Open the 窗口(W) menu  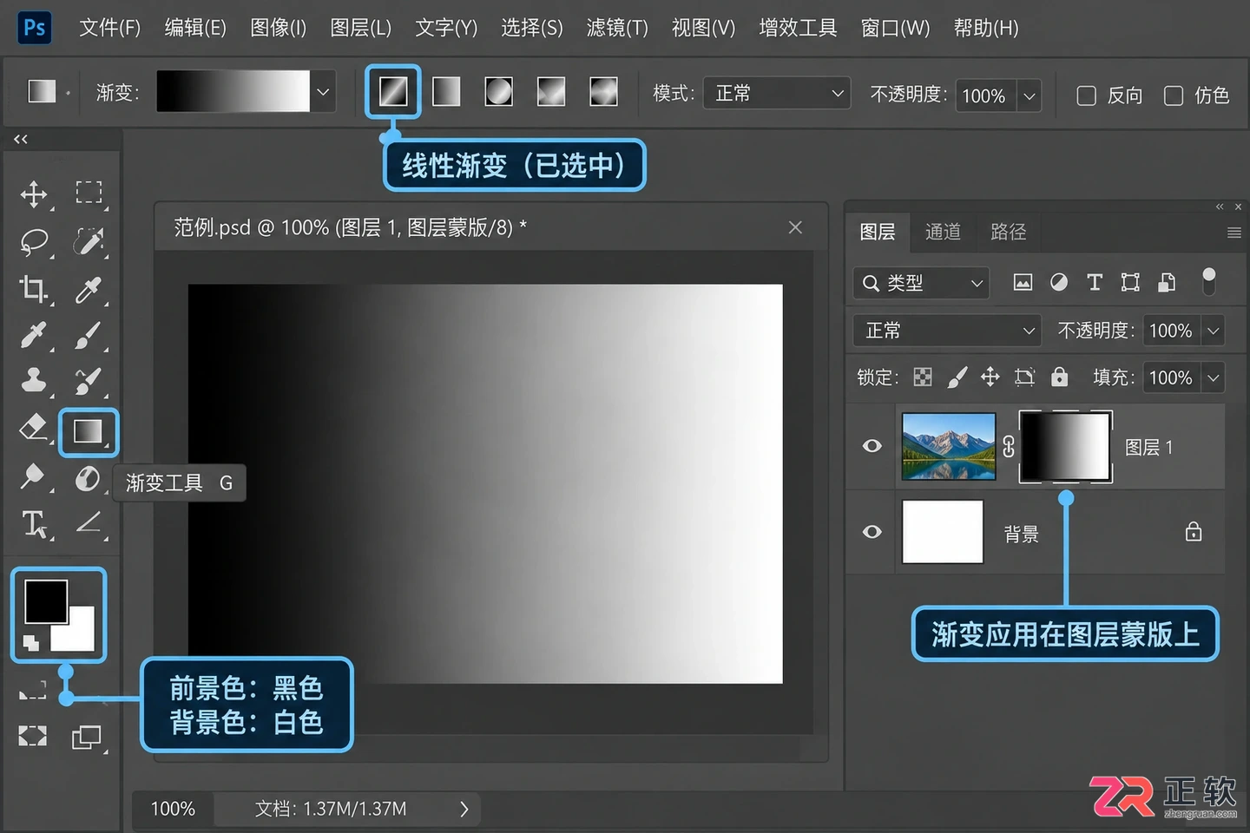coord(895,28)
